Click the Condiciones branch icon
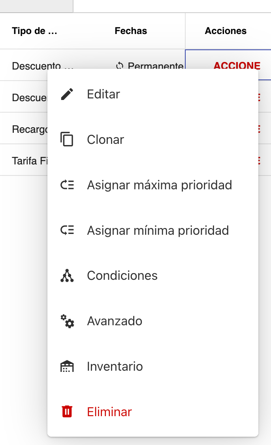Image resolution: width=271 pixels, height=445 pixels. pyautogui.click(x=68, y=275)
